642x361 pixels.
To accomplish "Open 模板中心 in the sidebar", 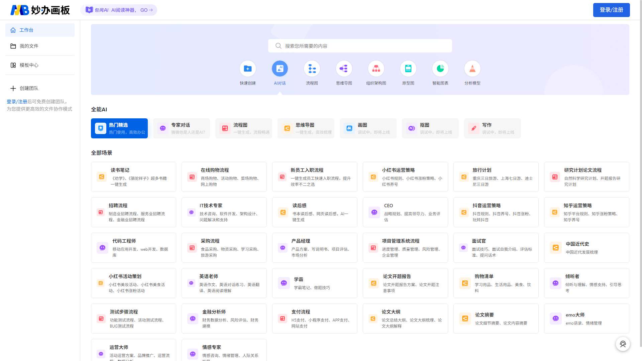I will click(40, 65).
